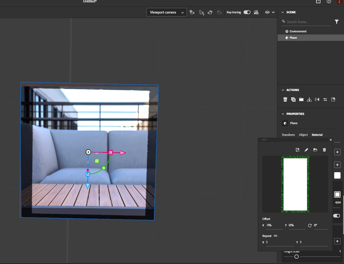344x264 pixels.
Task: Click the outlined white swatch above 4.04
Action: tap(337, 194)
